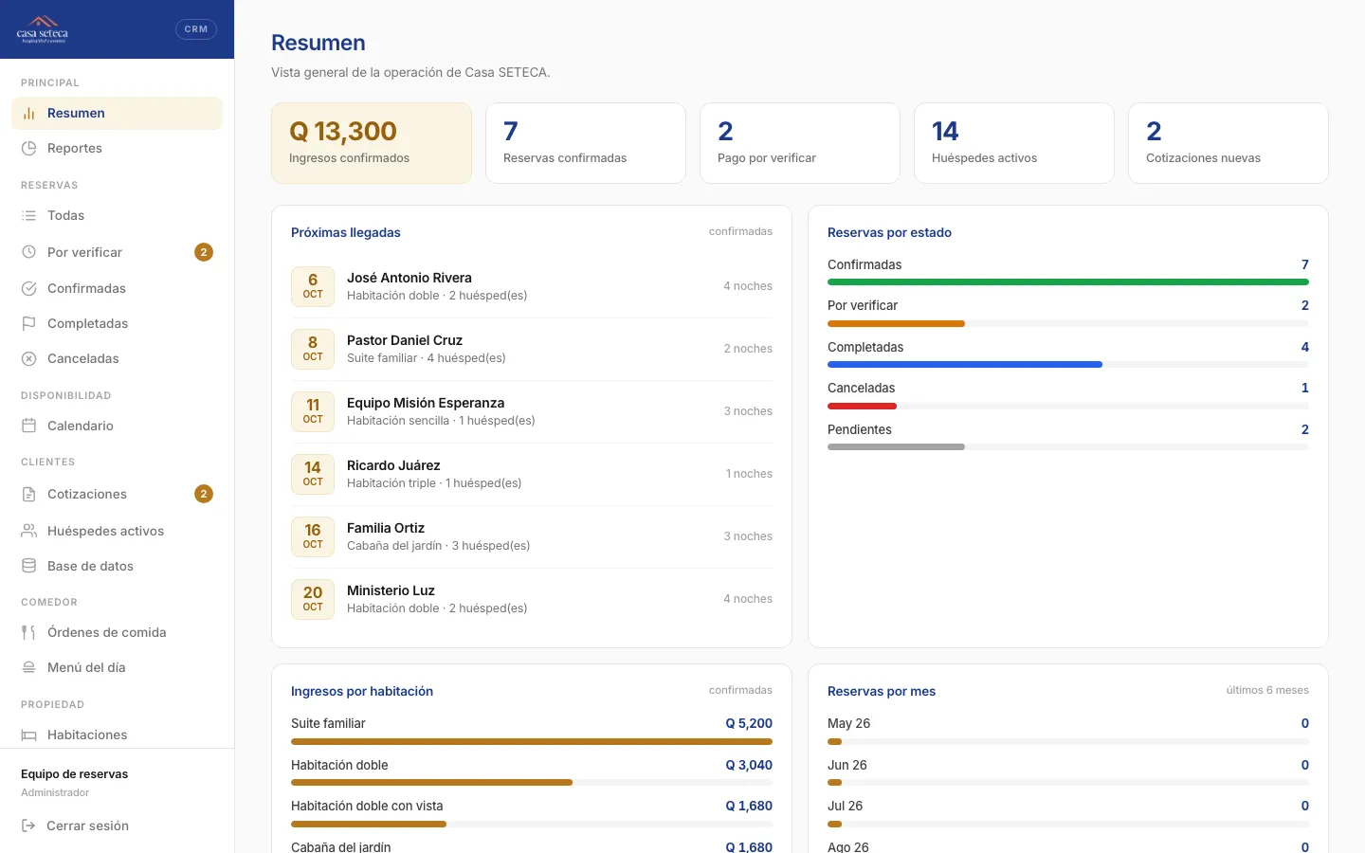This screenshot has height=853, width=1365.
Task: Open the Cotizaciones nuevas summary card
Action: pos(1228,143)
